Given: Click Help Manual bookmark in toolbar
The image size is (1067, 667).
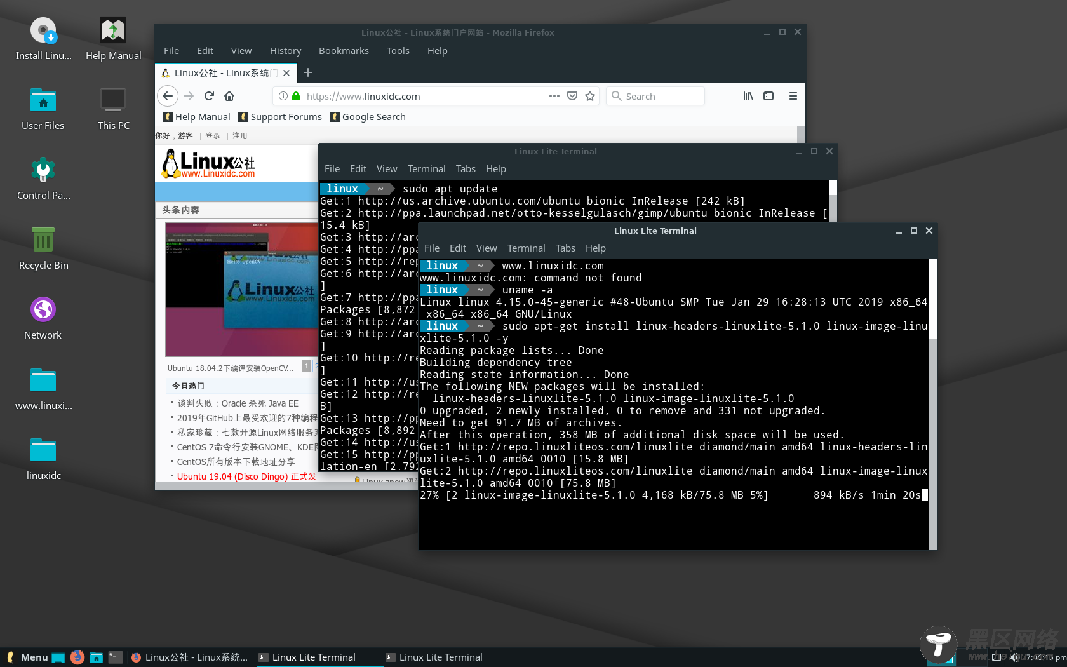Looking at the screenshot, I should coord(197,117).
